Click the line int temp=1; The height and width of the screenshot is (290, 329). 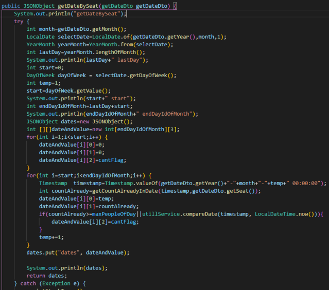click(x=43, y=83)
